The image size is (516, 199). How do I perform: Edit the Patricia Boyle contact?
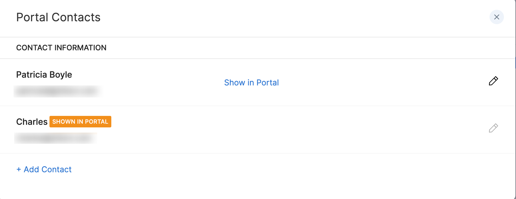[493, 81]
